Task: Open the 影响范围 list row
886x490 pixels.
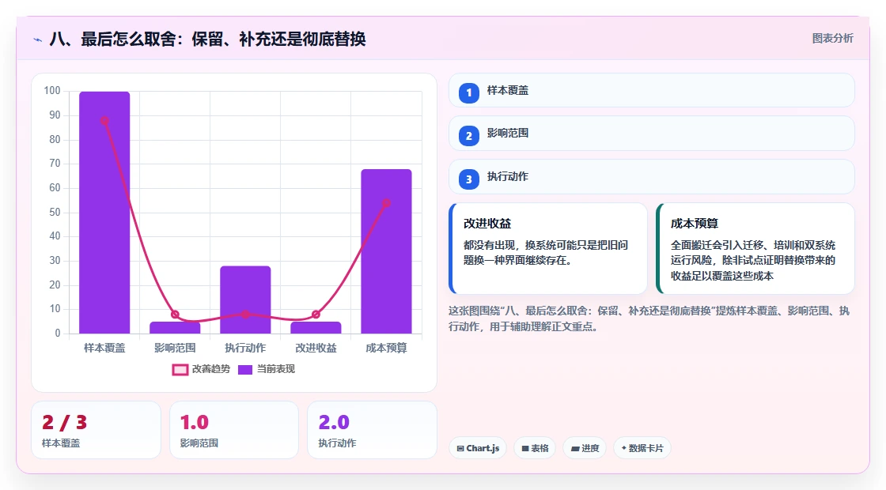Action: (652, 134)
